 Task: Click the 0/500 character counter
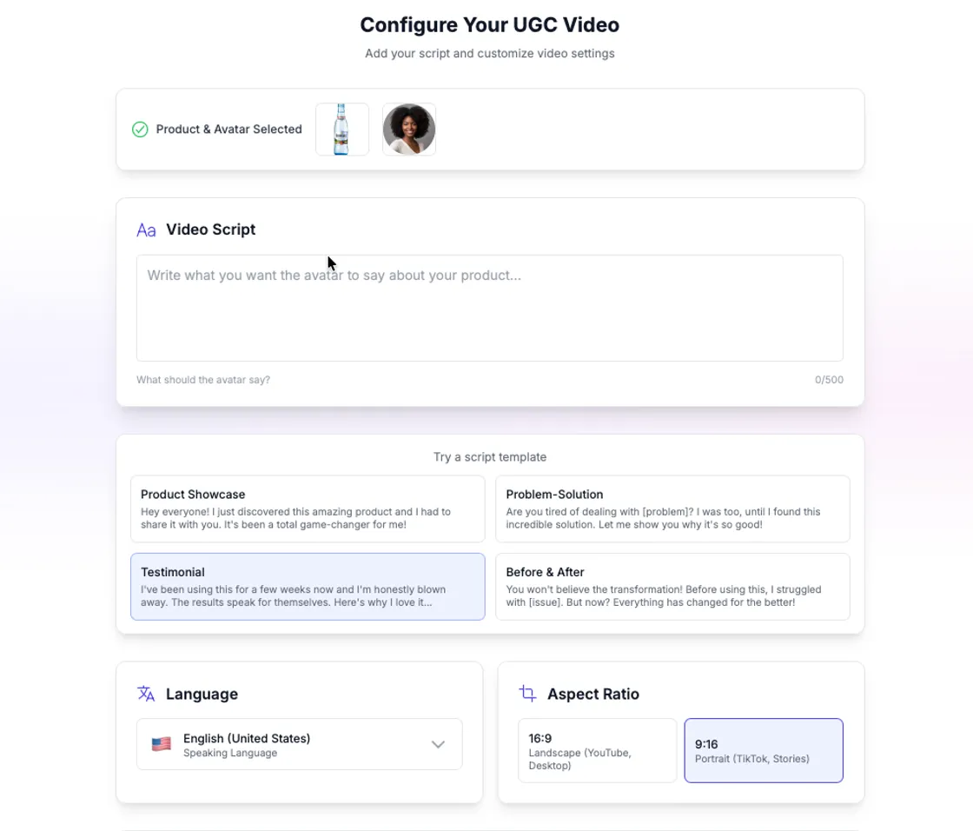[828, 380]
